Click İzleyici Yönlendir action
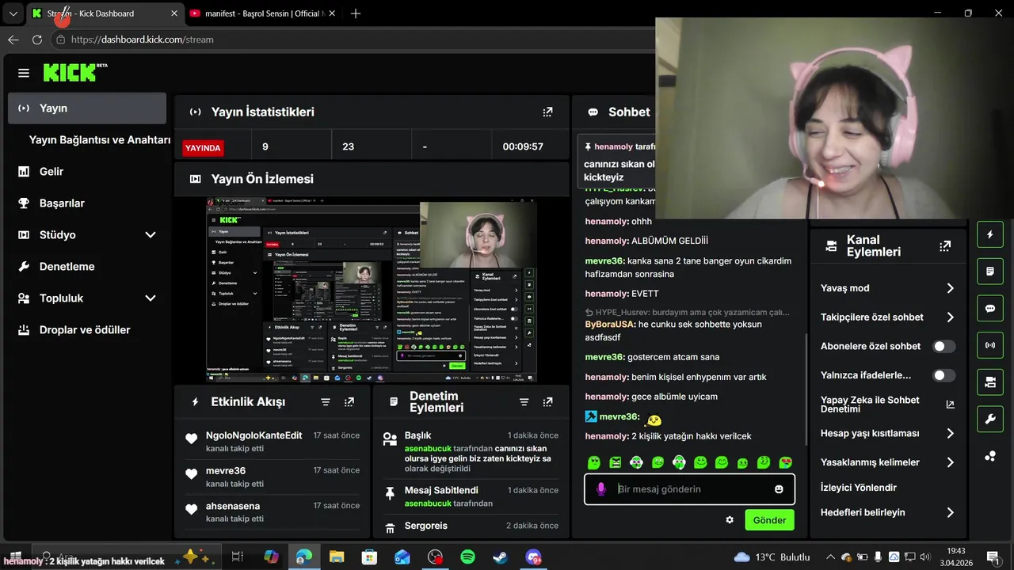The width and height of the screenshot is (1014, 570). click(x=859, y=488)
